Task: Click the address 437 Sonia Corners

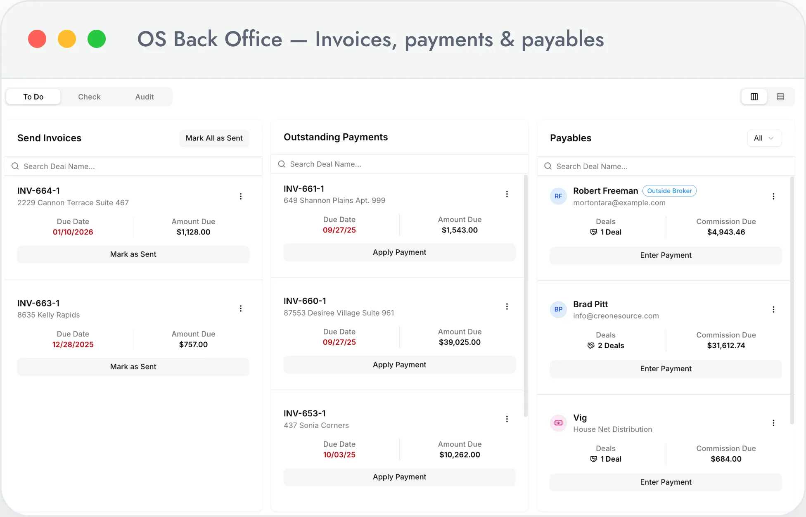Action: [x=316, y=425]
